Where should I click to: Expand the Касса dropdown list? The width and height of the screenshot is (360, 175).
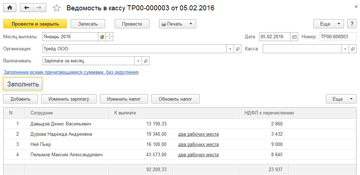point(345,49)
